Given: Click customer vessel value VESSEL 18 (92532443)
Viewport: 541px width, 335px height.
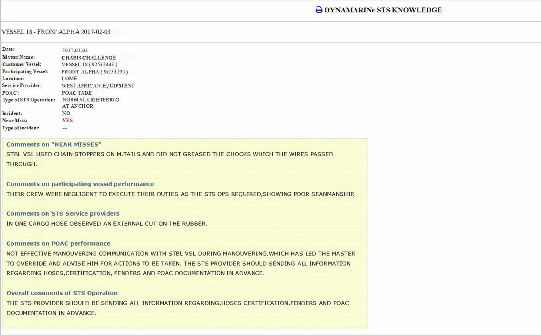Looking at the screenshot, I should 89,65.
